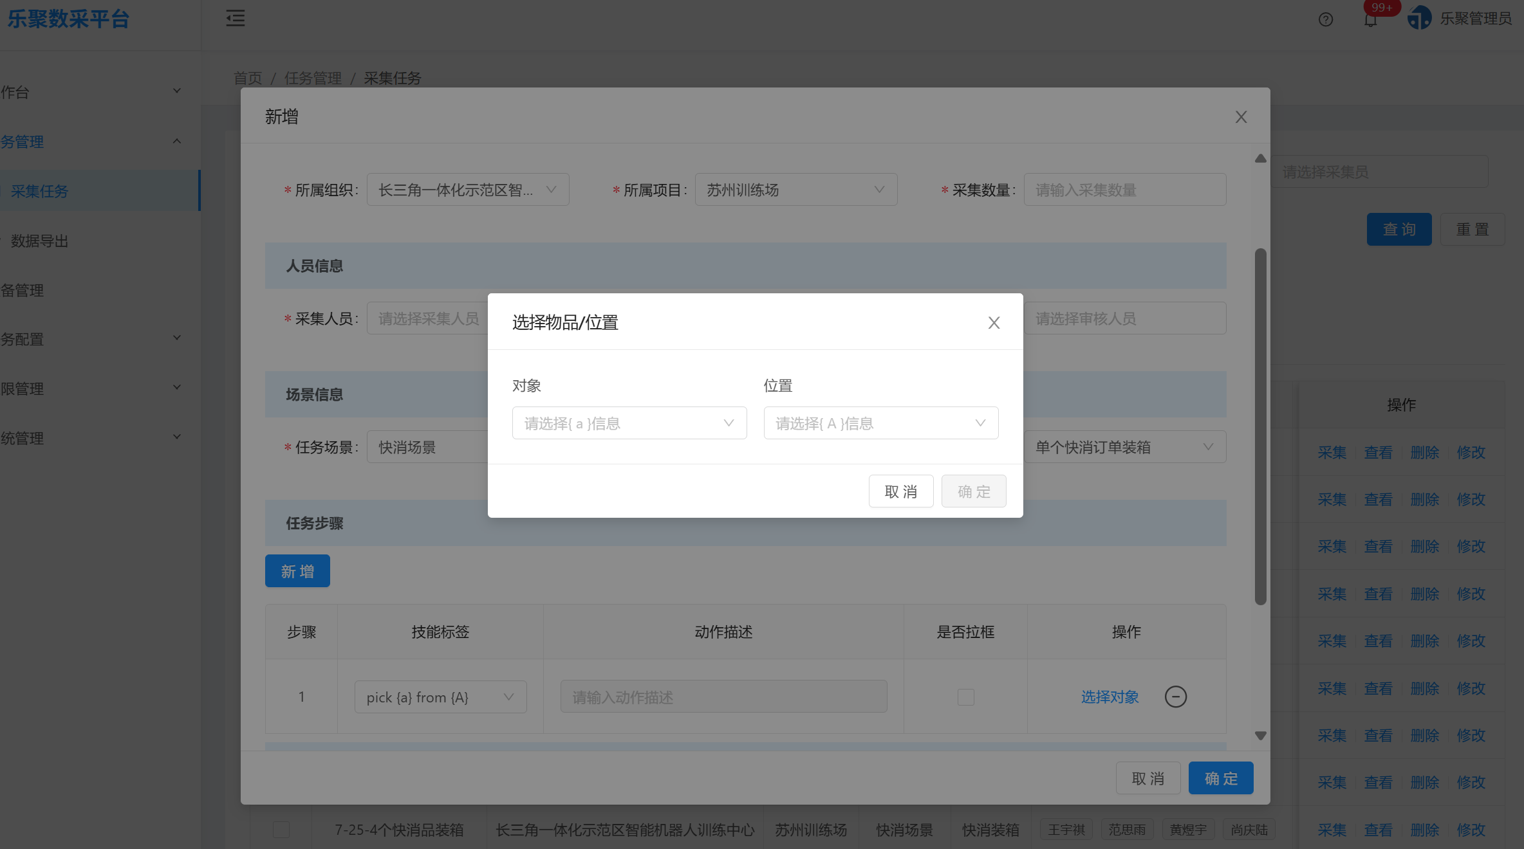Open the help question mark icon
Image resolution: width=1524 pixels, height=849 pixels.
[1326, 20]
